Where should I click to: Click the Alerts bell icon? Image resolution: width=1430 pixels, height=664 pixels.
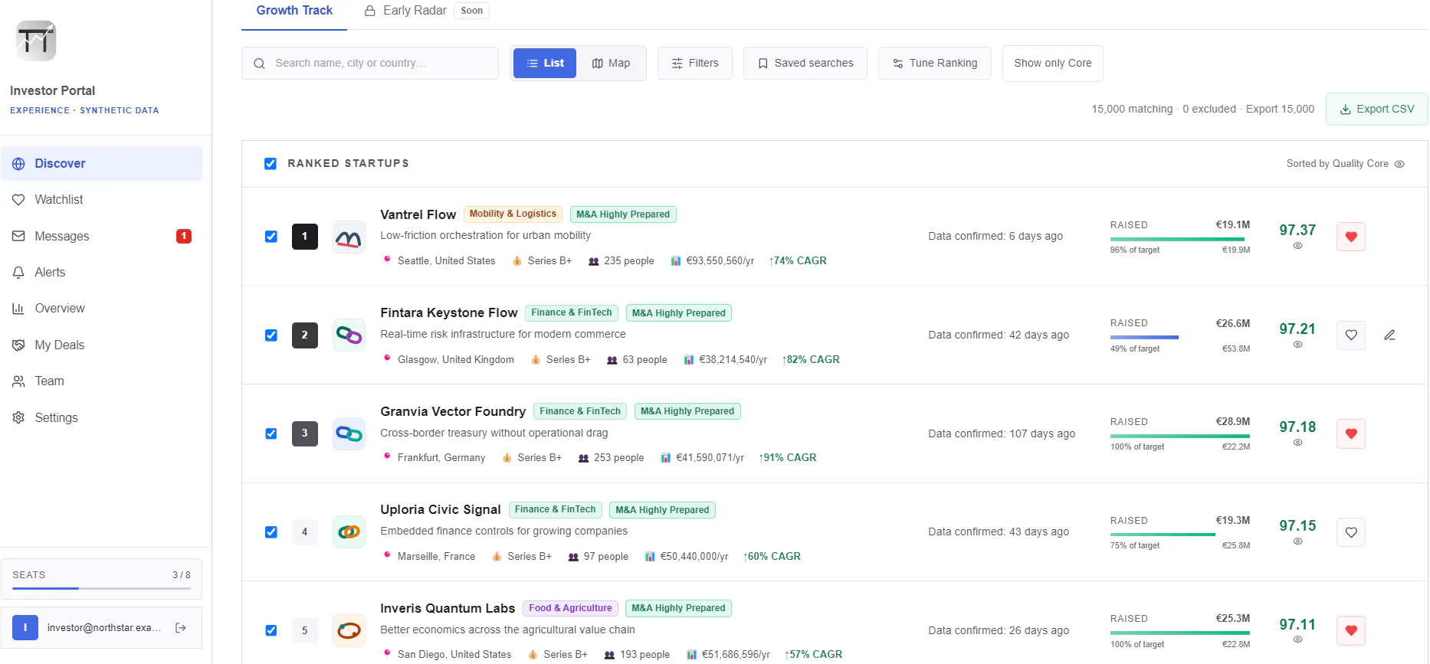[x=18, y=272]
